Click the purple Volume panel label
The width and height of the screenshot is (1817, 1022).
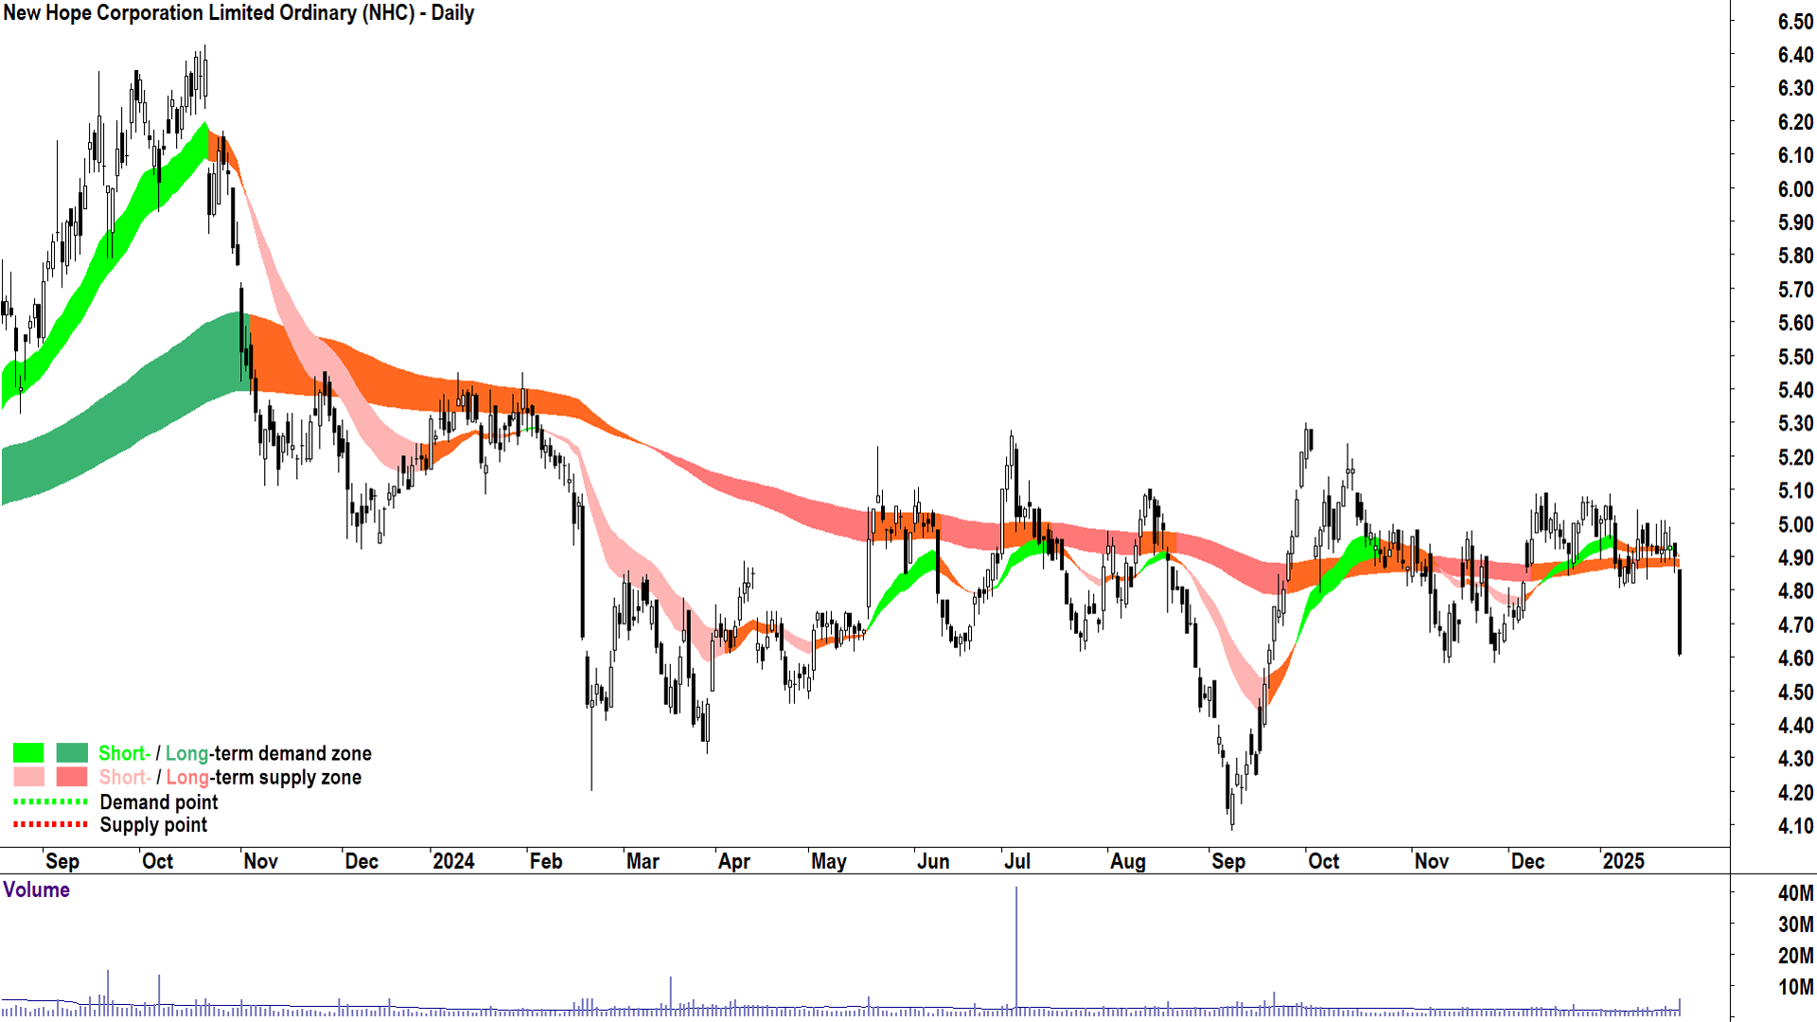35,890
